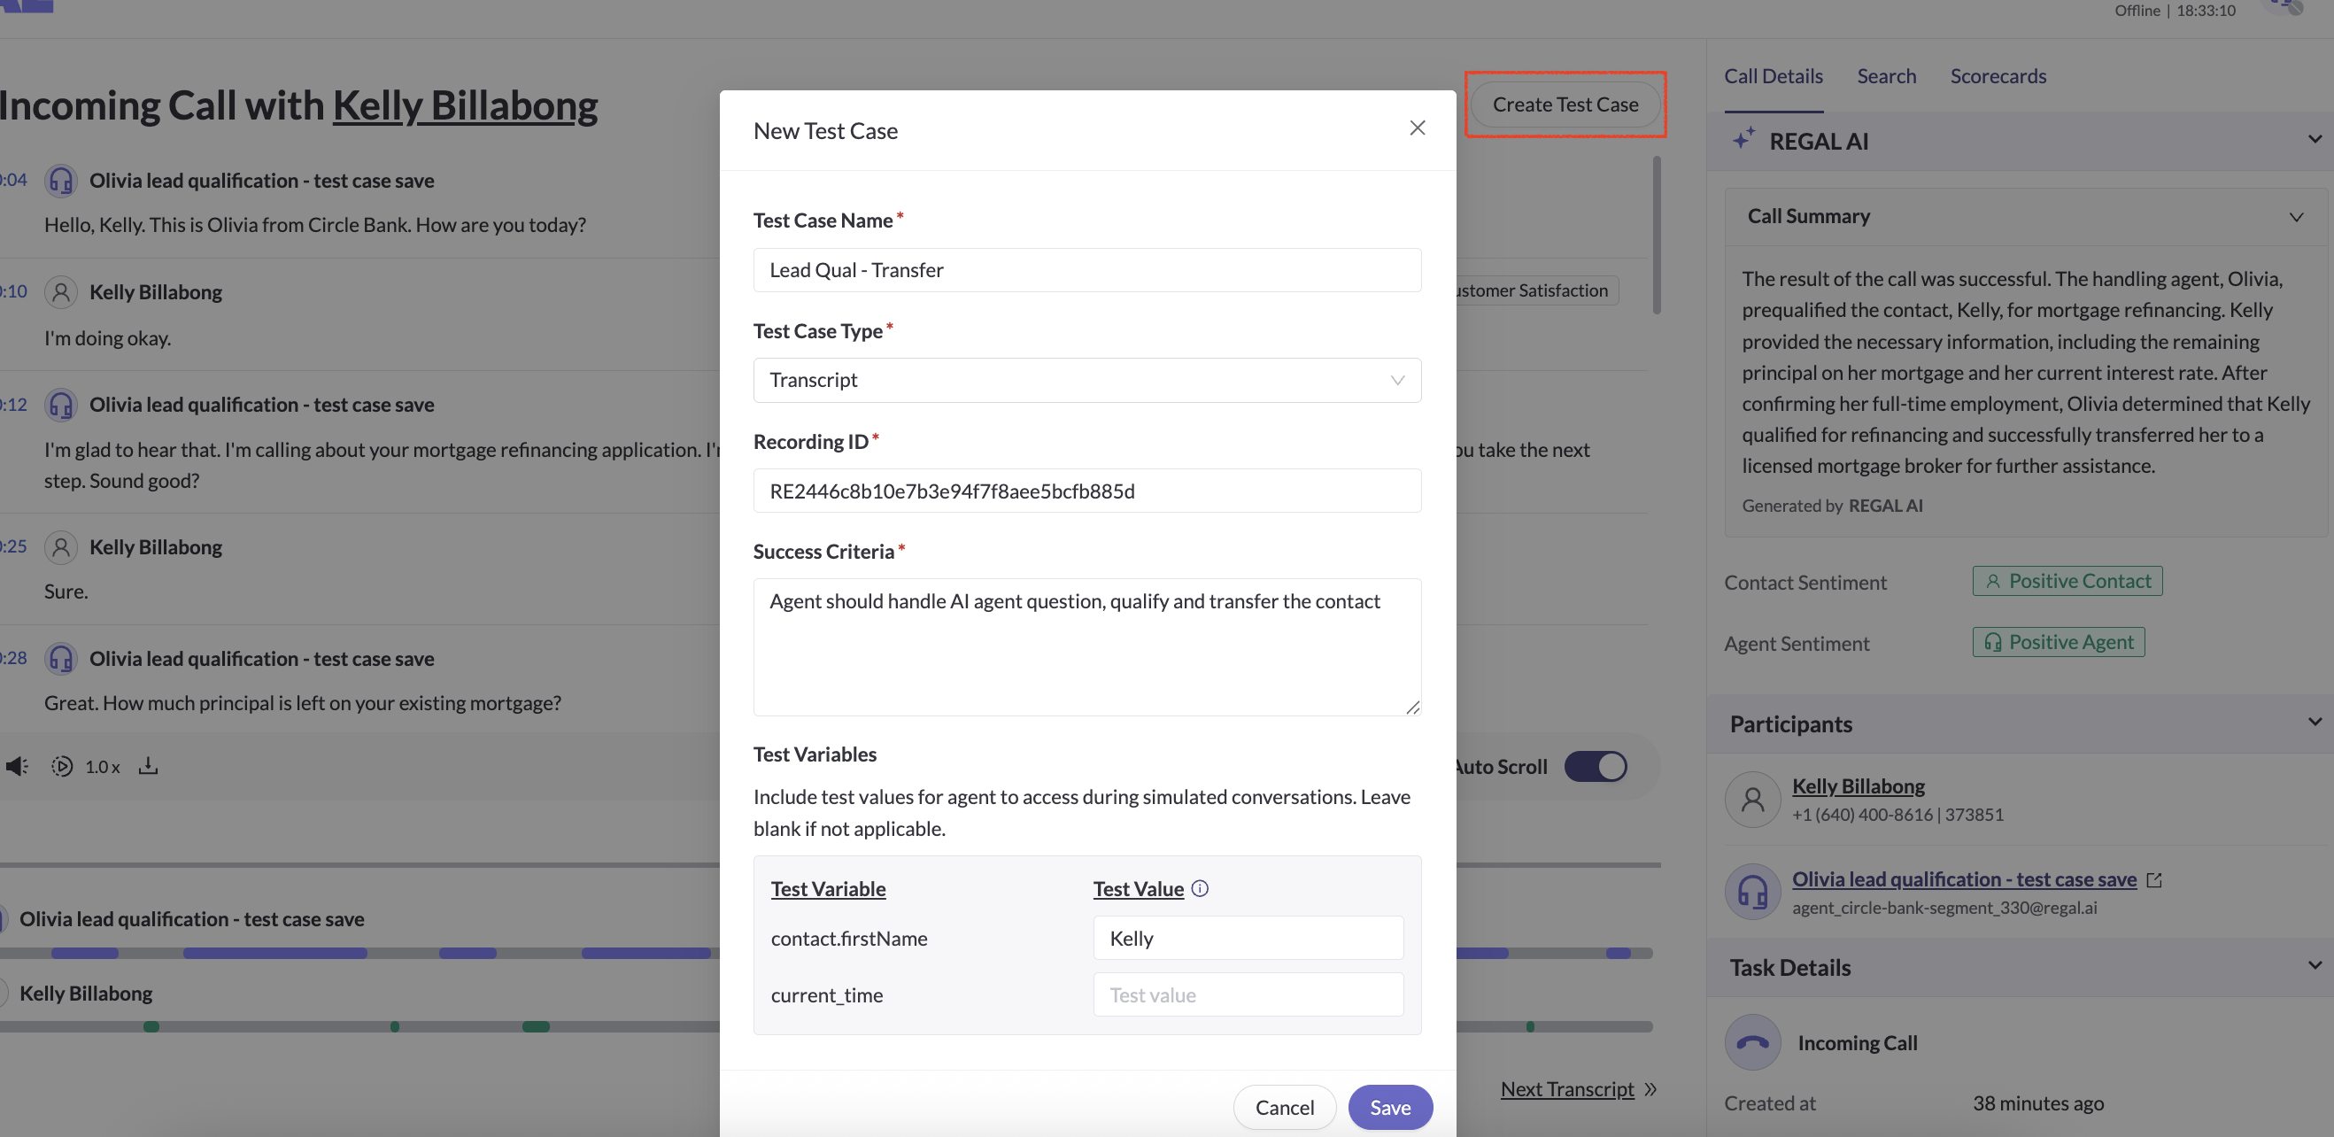The height and width of the screenshot is (1137, 2334).
Task: Collapse the Call Summary section
Action: pos(2295,218)
